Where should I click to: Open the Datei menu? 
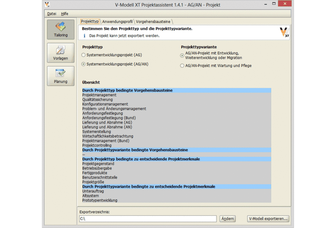(52, 14)
